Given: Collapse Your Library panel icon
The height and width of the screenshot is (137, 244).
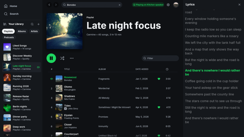Looking at the screenshot, I should coord(5,24).
